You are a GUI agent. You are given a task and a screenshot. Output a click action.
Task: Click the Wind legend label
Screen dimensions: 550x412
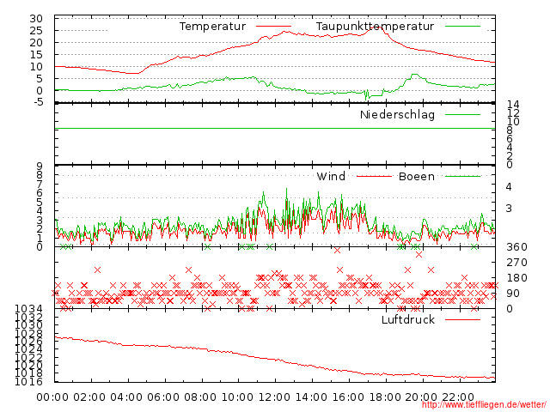point(331,176)
